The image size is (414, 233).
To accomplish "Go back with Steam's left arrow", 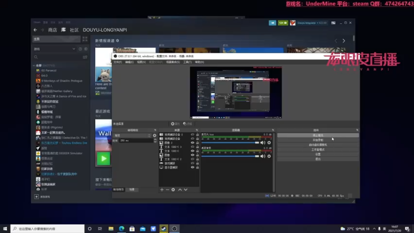I will point(35,30).
